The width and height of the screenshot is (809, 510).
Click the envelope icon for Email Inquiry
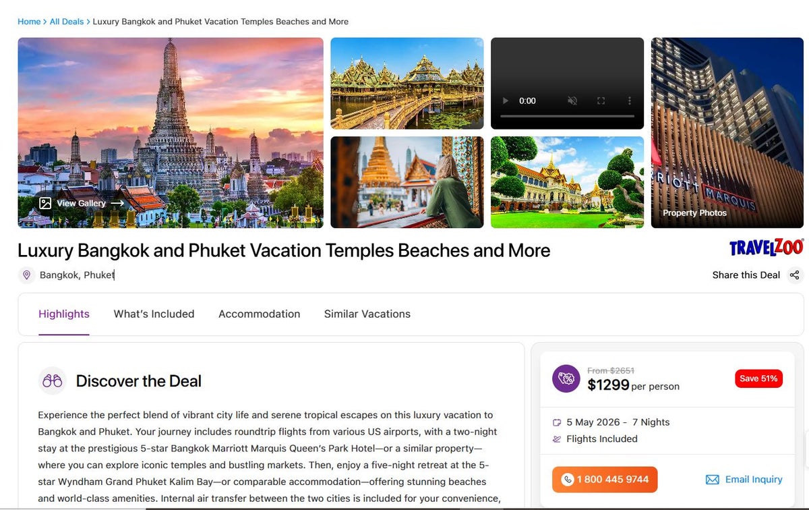pyautogui.click(x=712, y=480)
